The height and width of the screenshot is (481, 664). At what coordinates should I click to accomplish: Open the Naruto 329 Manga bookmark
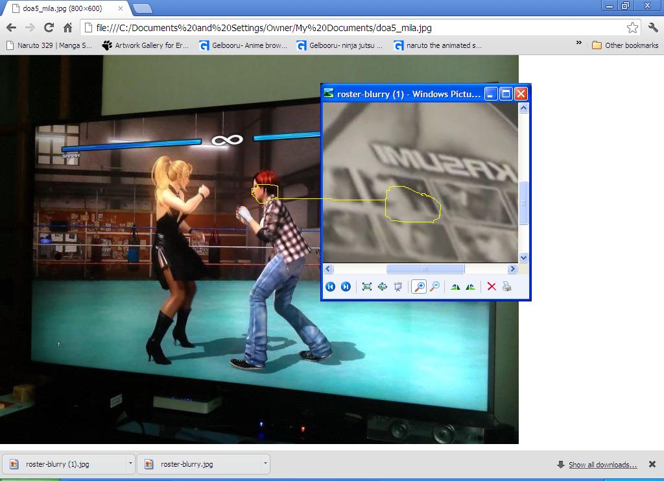pyautogui.click(x=49, y=45)
